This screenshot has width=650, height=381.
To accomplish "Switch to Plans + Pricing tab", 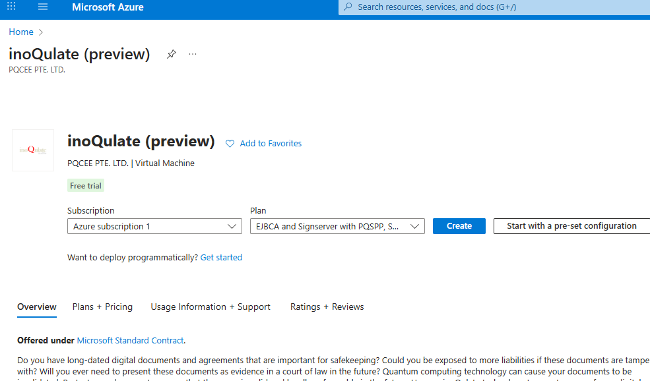I will (102, 307).
